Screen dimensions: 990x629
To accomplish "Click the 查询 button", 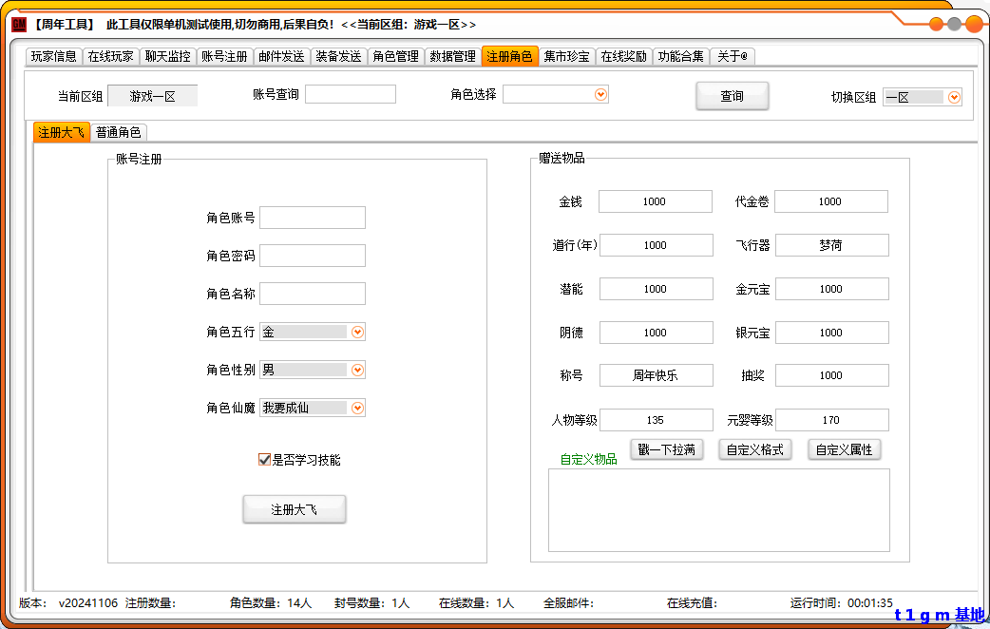I will click(x=732, y=96).
